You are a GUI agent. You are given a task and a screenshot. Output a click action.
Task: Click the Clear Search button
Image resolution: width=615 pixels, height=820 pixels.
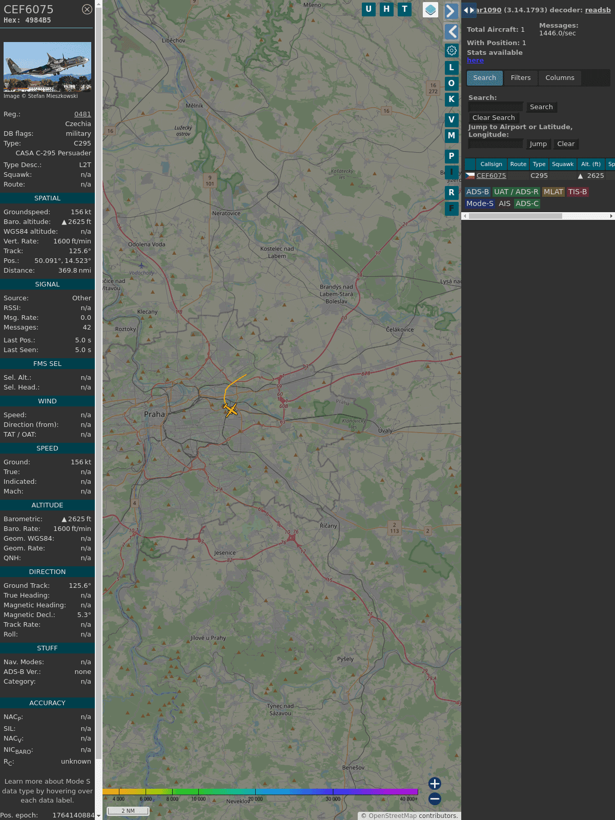494,118
